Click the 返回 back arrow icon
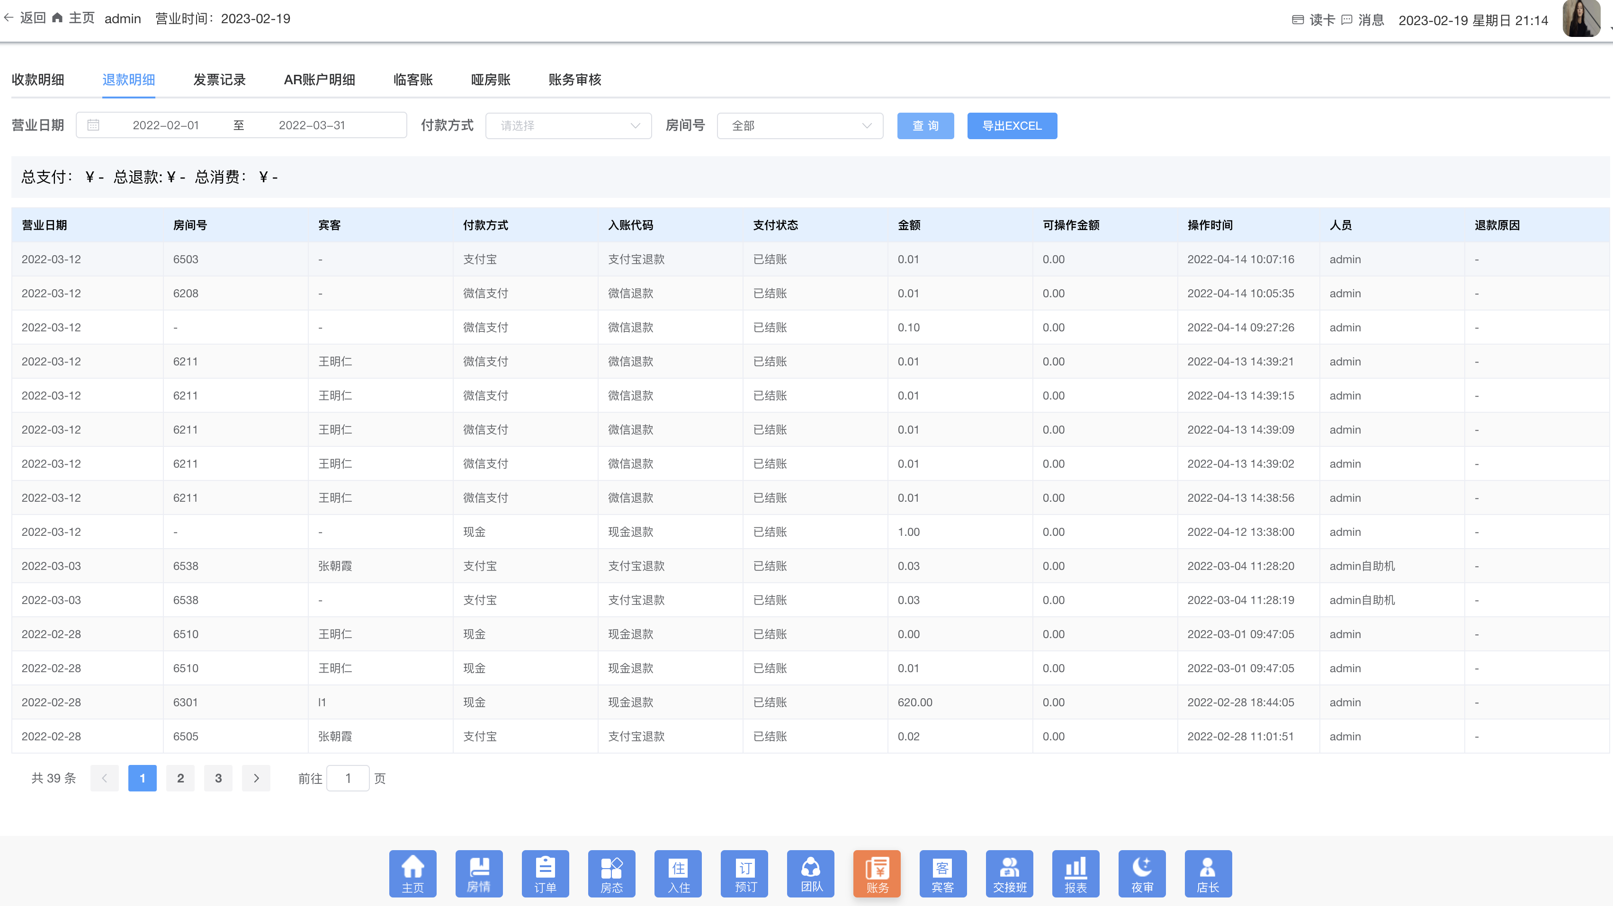The height and width of the screenshot is (906, 1613). (9, 18)
